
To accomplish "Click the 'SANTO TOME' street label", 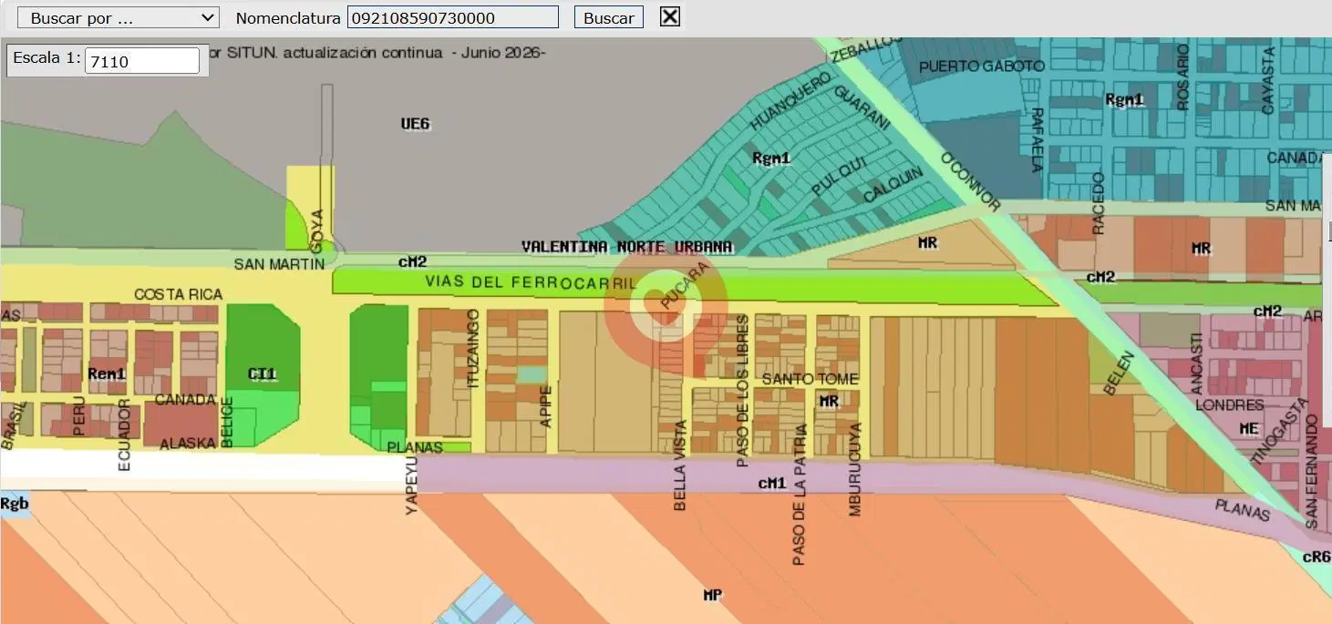I will click(810, 378).
